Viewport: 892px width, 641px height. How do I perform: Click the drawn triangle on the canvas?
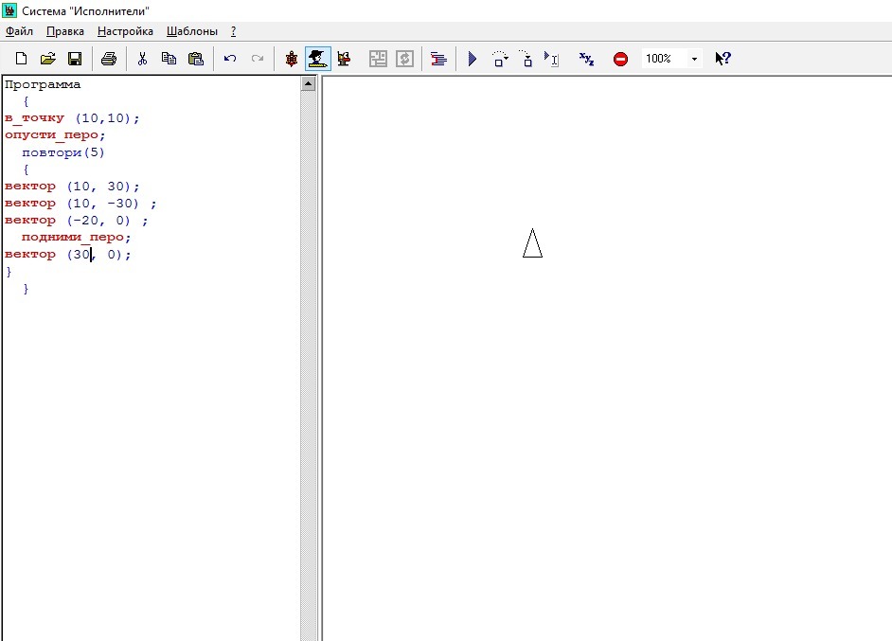[x=532, y=243]
